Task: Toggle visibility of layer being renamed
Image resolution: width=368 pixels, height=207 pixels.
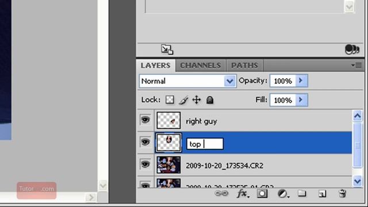Action: (145, 142)
